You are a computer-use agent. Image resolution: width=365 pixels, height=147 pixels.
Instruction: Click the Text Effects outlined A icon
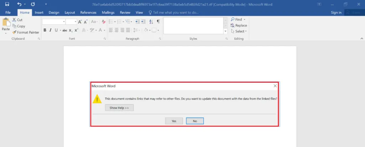pyautogui.click(x=83, y=30)
